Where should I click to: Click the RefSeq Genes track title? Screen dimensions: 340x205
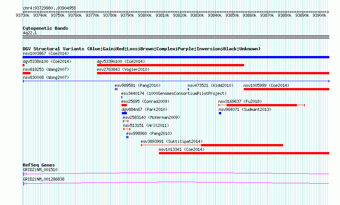pyautogui.click(x=39, y=165)
